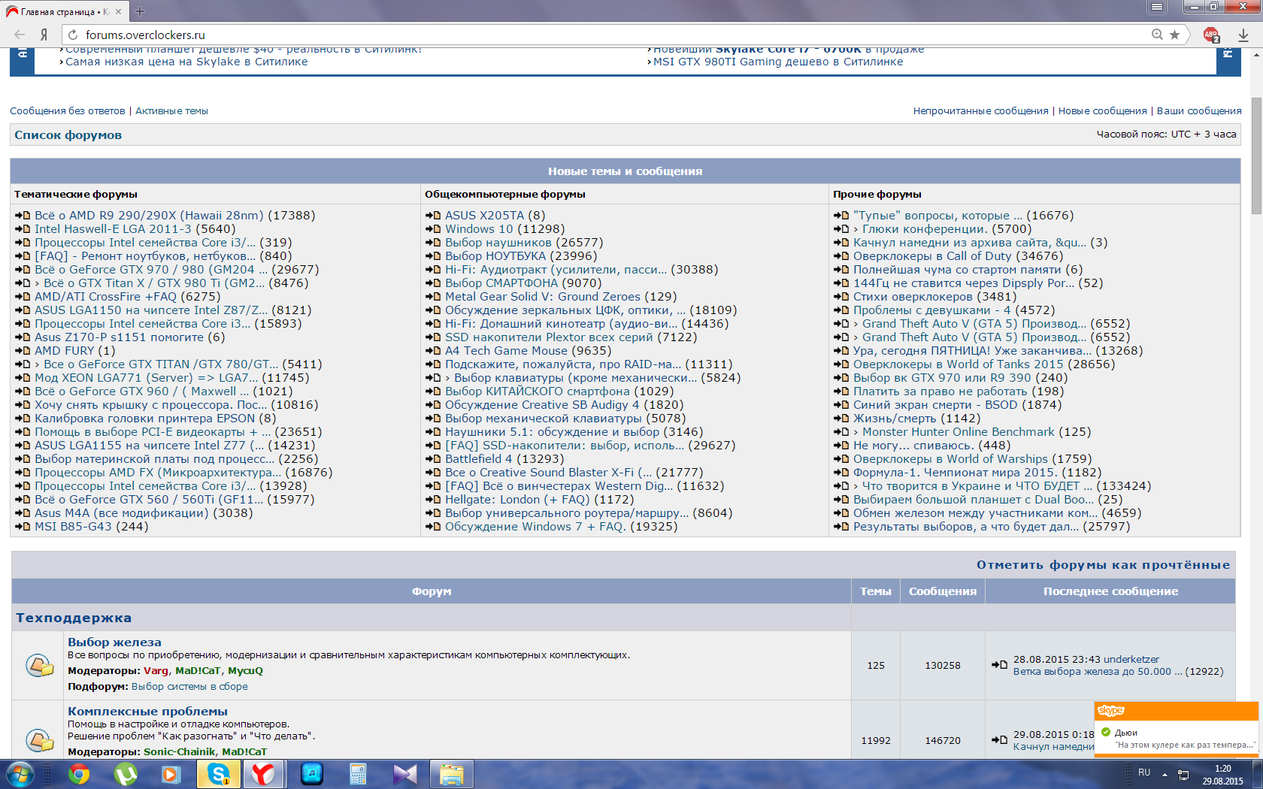
Task: Open ad link MSI GTX 980TI Gaming дешево
Action: (x=778, y=62)
